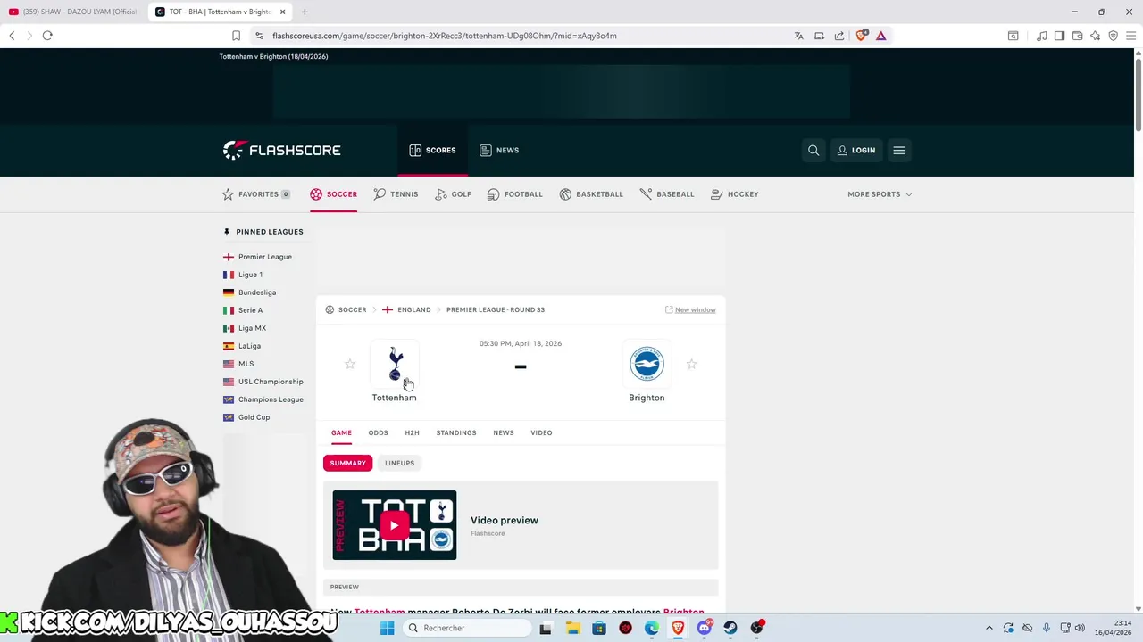
Task: Open Windows Start menu
Action: (387, 628)
